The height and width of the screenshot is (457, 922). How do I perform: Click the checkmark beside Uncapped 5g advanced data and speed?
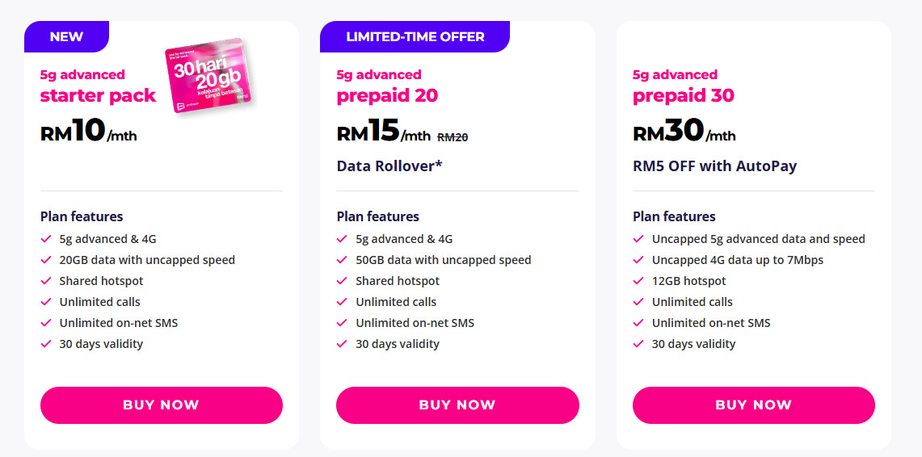pos(638,239)
